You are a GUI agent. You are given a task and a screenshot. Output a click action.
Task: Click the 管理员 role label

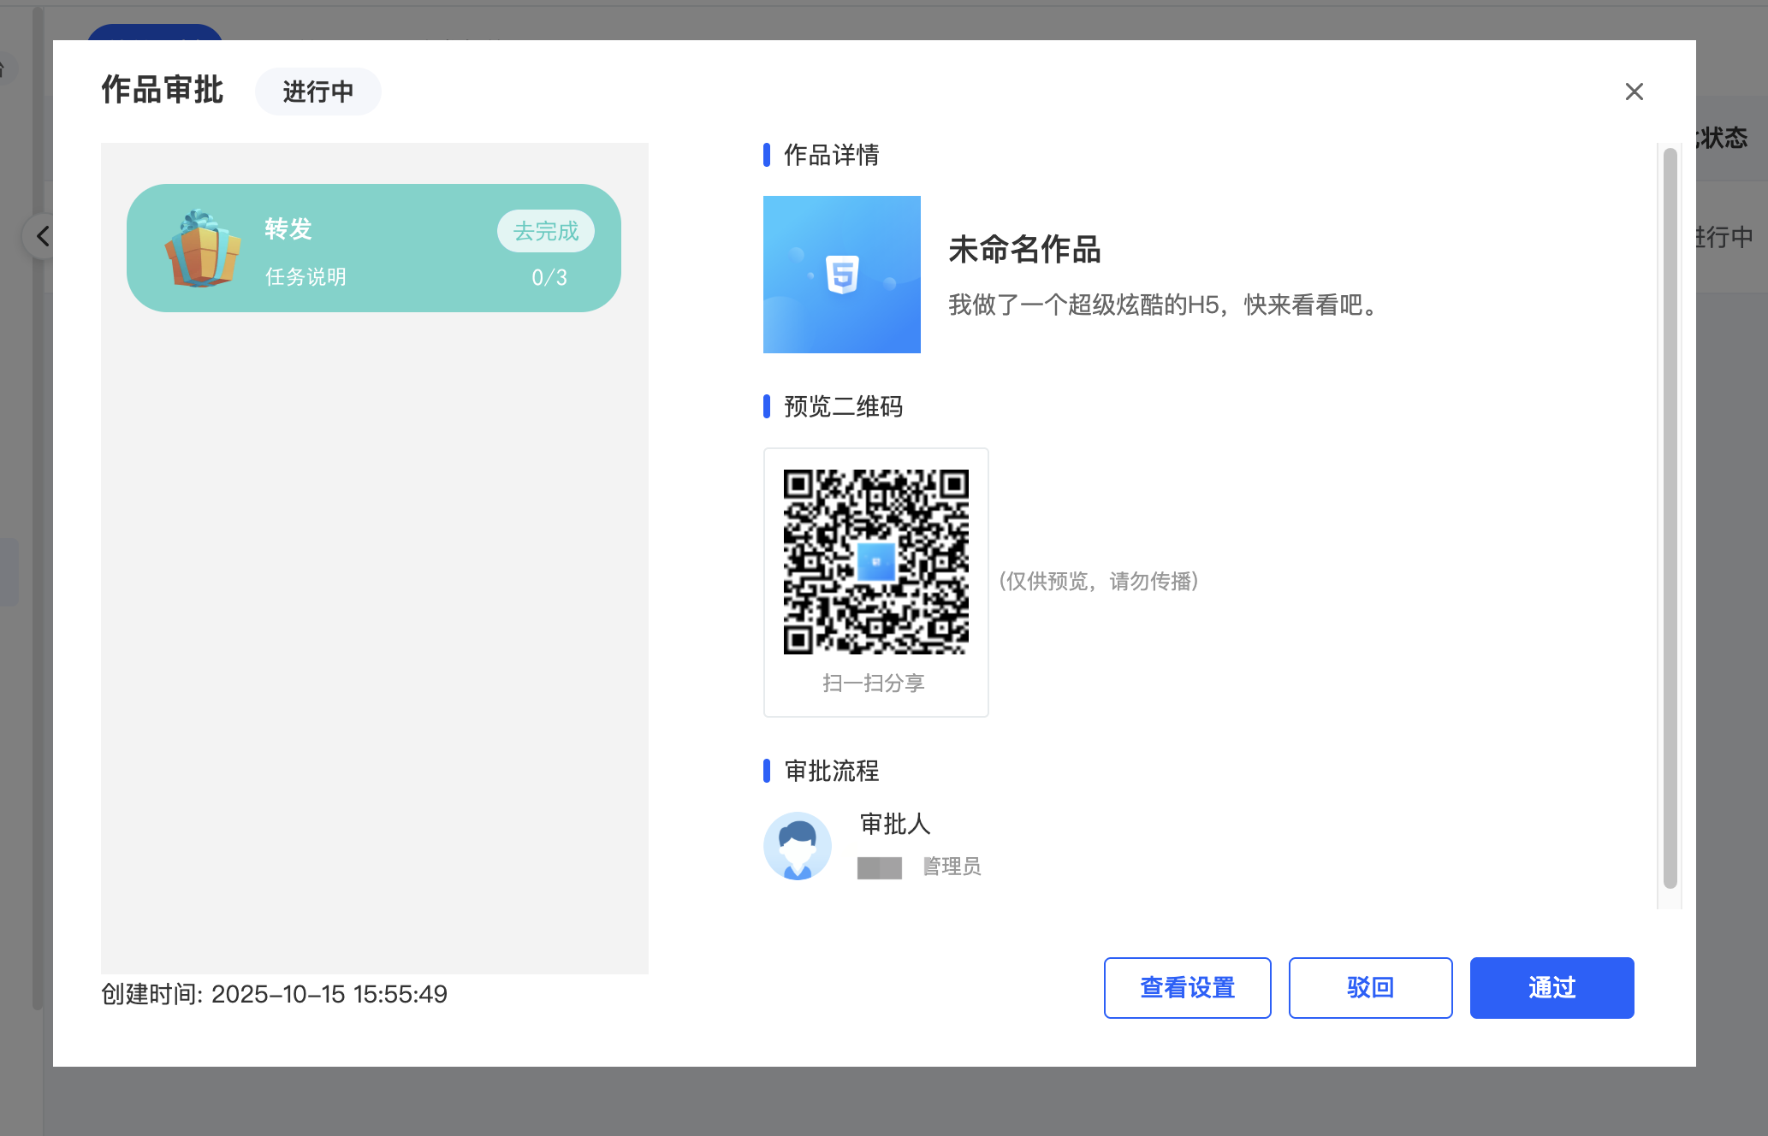tap(951, 867)
